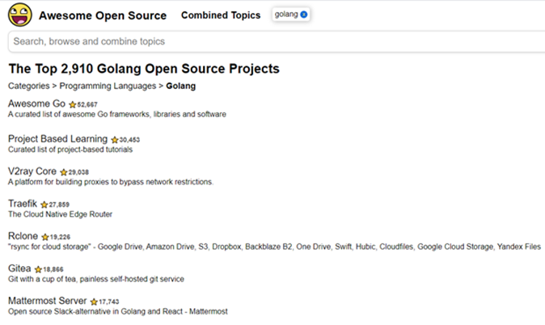This screenshot has width=545, height=325.
Task: Open the V2ray Core project
Action: coord(32,171)
